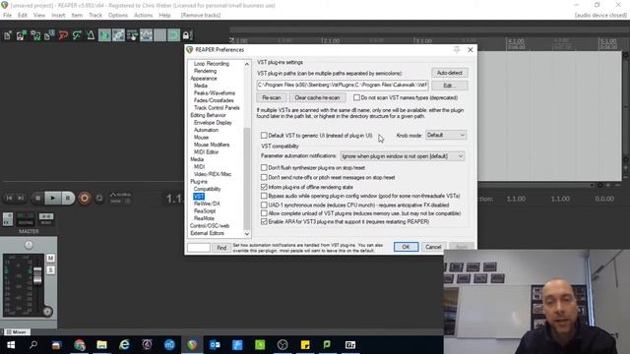
Task: Click the transport Pause button
Action: tap(68, 198)
